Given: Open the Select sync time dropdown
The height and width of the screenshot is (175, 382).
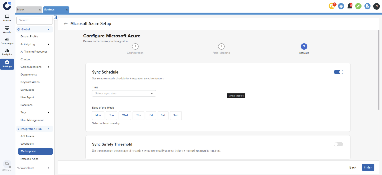Looking at the screenshot, I should click(124, 93).
